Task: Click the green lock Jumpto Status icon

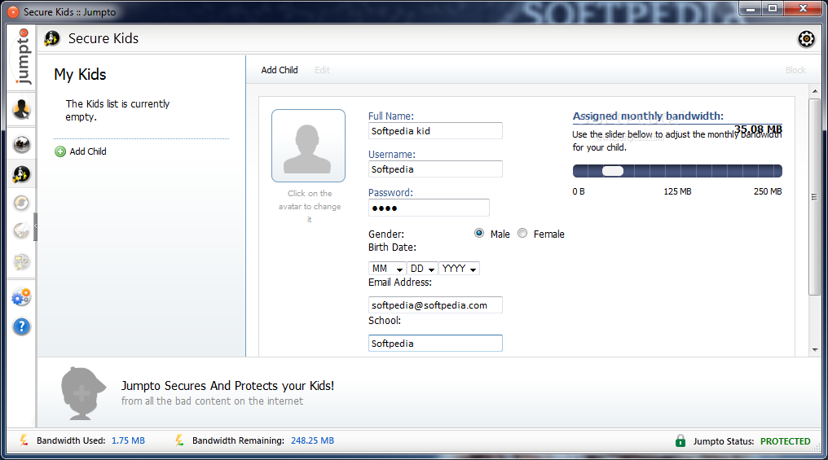Action: [680, 441]
